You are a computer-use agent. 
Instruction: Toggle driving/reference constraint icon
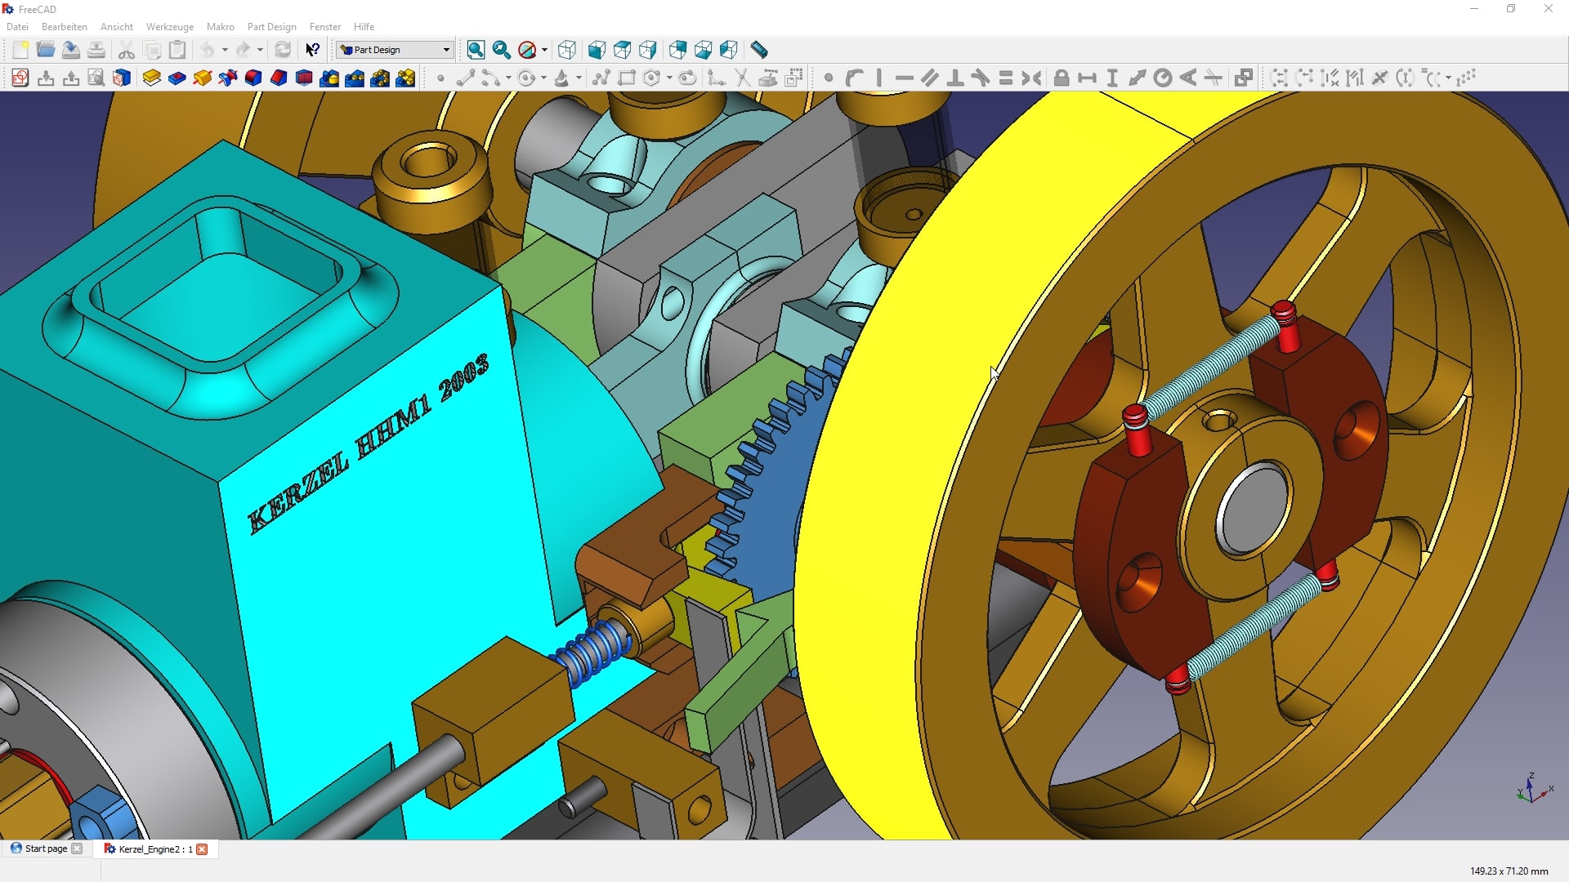click(1243, 78)
